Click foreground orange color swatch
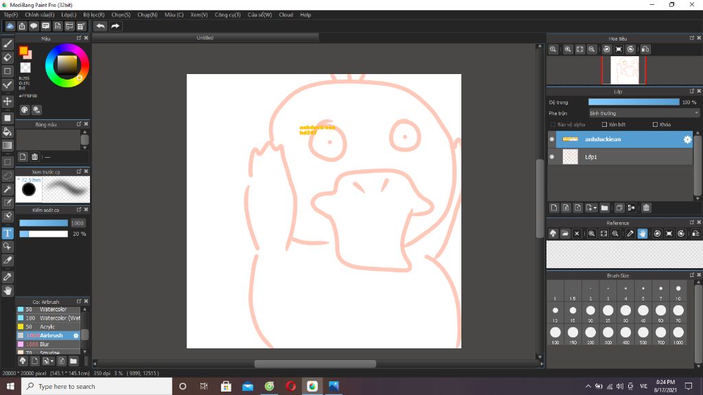 23,51
